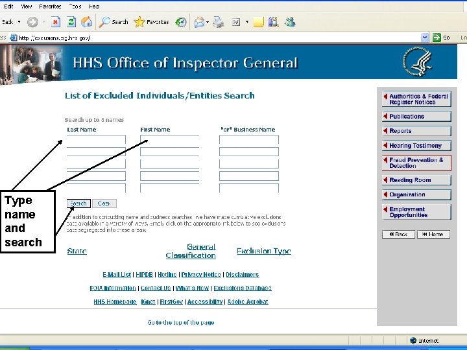Open the Favorites menu
Screen dimensions: 467x350
click(x=50, y=6)
